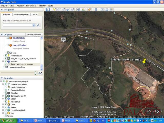
Task: Disable the Panoramio Photos layer
Action: pyautogui.click(x=6, y=90)
